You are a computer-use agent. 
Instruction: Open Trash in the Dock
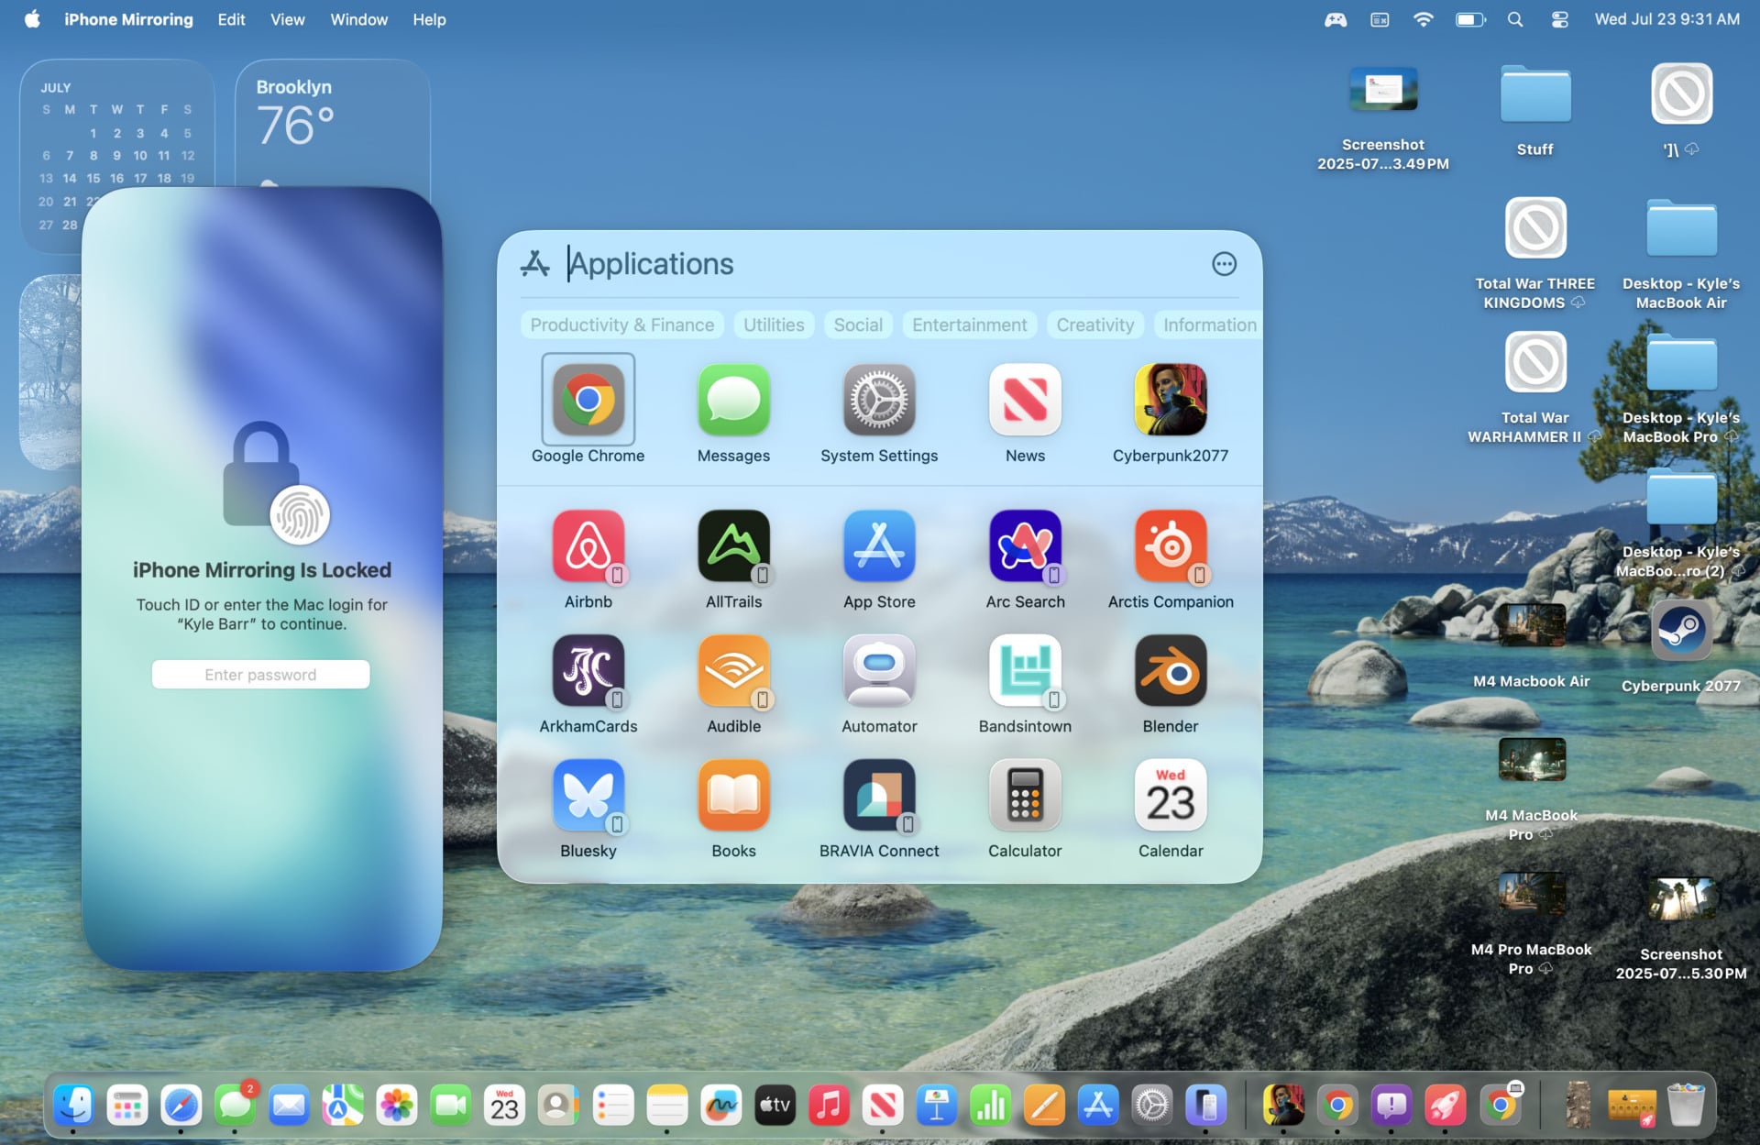point(1685,1106)
